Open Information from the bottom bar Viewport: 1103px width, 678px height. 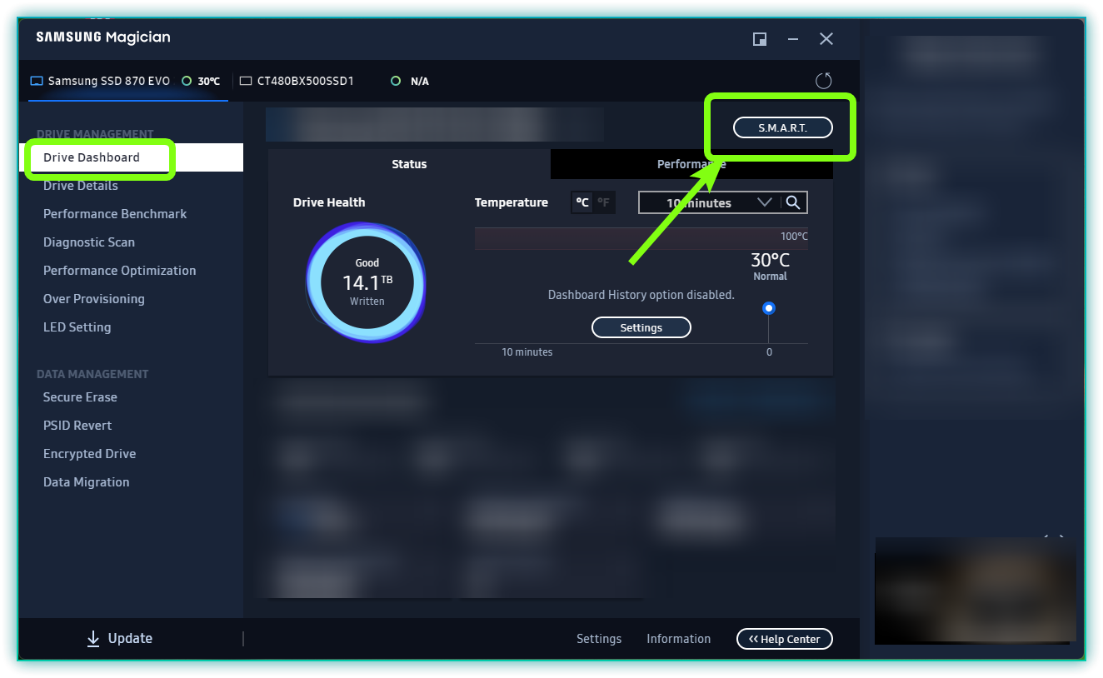[679, 639]
